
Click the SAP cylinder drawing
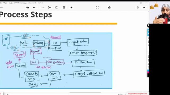(6, 40)
